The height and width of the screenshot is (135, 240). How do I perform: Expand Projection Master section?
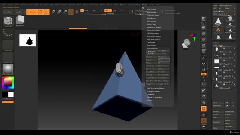click(x=153, y=15)
